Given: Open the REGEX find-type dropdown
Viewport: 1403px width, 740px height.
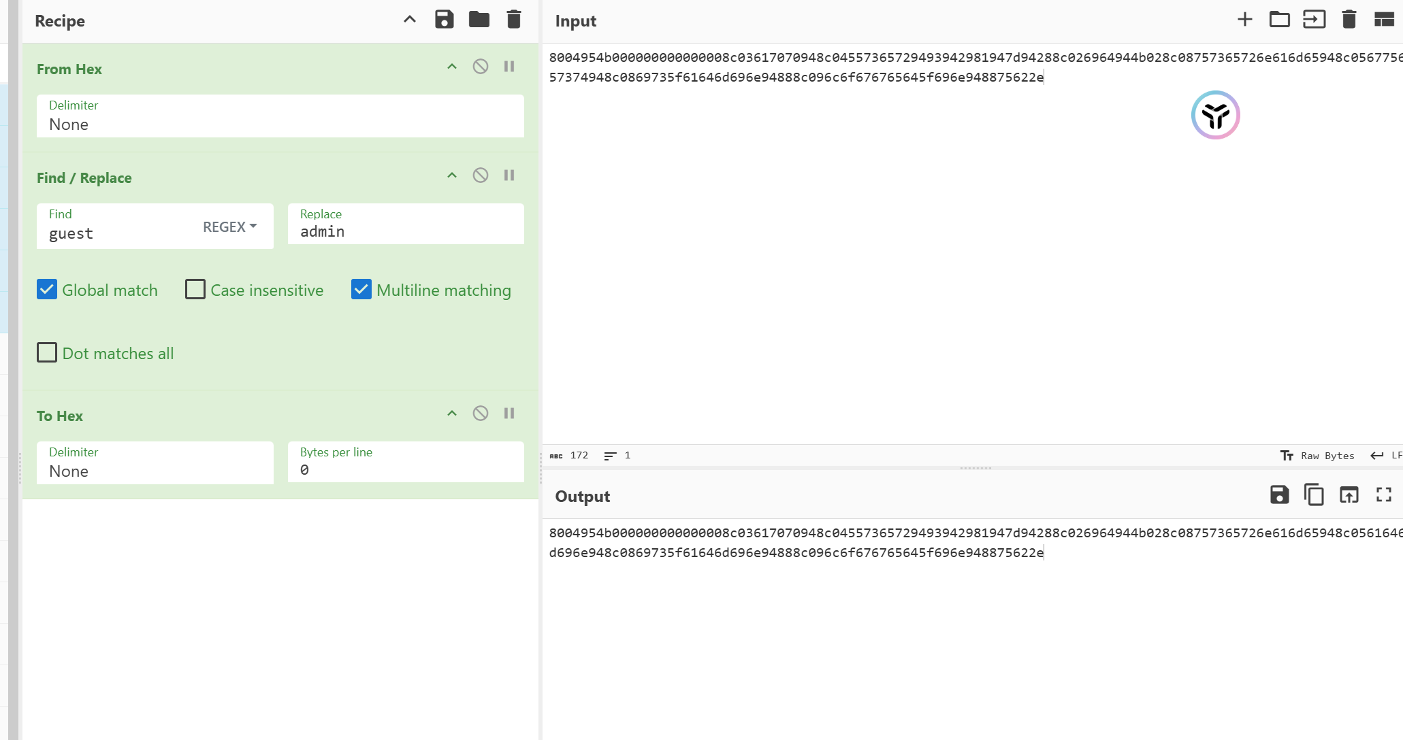Looking at the screenshot, I should [229, 227].
